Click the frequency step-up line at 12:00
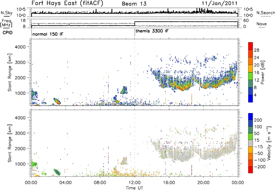 coord(135,24)
